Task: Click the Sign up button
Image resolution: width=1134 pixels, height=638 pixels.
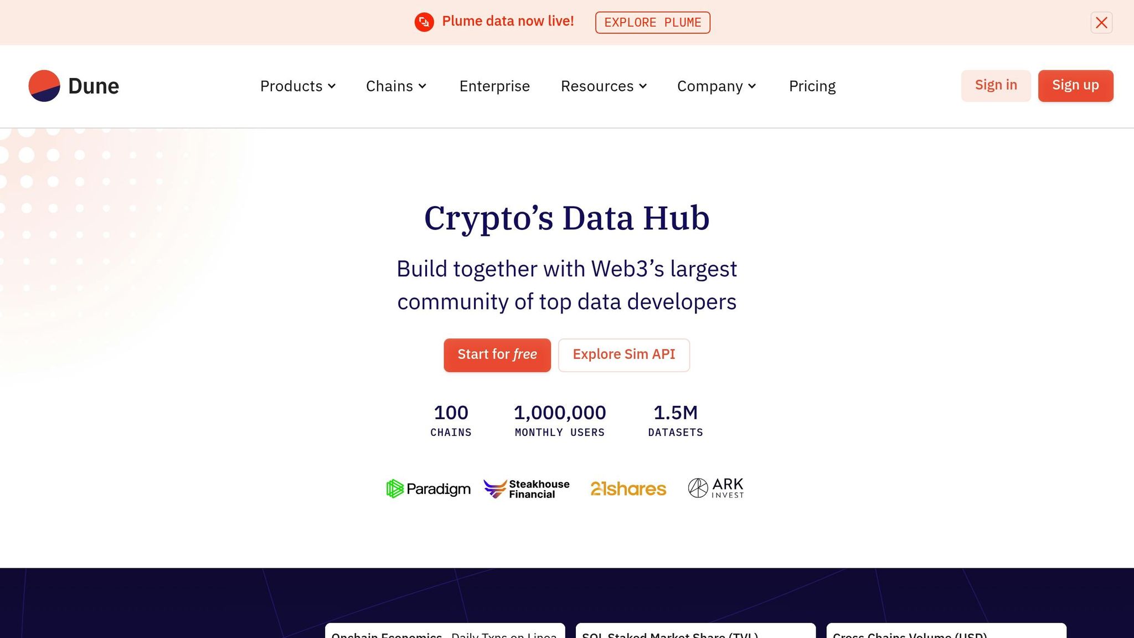Action: [x=1075, y=85]
